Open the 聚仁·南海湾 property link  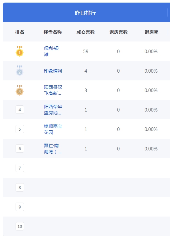53,148
